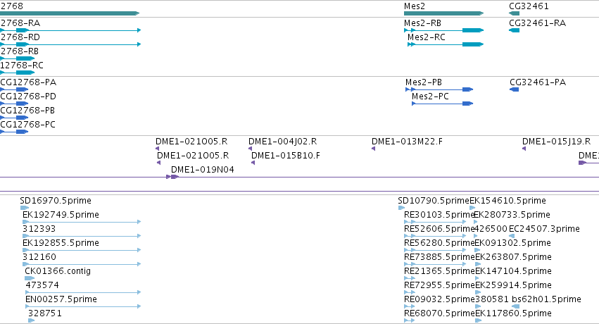Click the Mes2-PC protein label

[x=430, y=96]
